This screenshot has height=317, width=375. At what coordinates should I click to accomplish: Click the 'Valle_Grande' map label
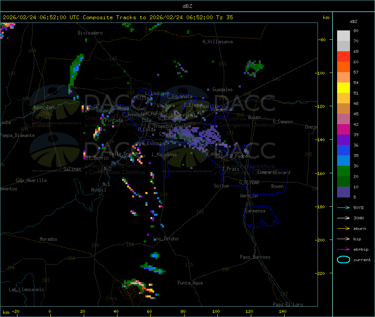coord(124,153)
